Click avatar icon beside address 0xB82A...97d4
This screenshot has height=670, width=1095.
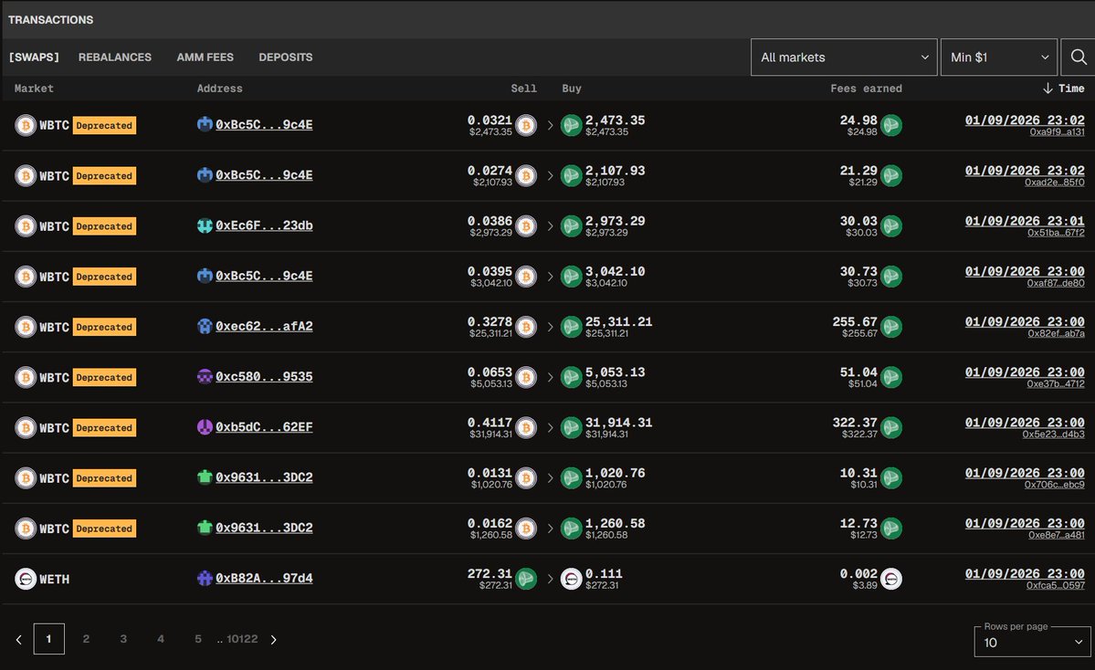pos(205,578)
